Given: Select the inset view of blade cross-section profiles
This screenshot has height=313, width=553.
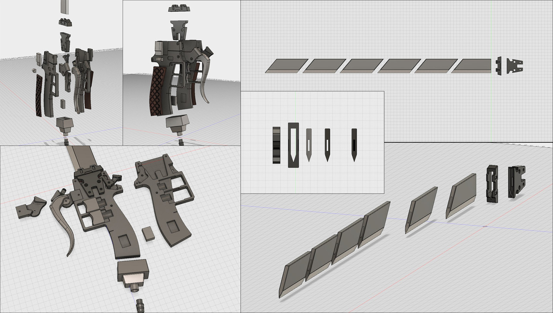Looking at the screenshot, I should pyautogui.click(x=312, y=142).
